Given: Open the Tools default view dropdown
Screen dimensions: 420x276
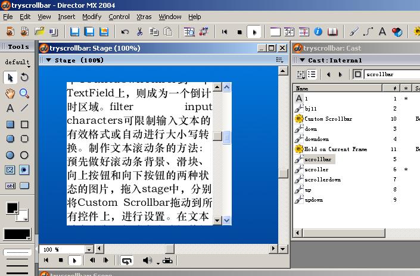Looking at the screenshot, I should 18,62.
